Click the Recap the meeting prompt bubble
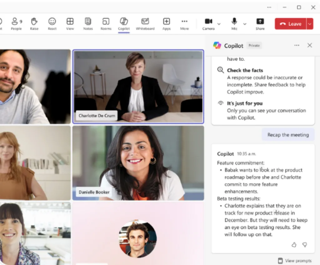The height and width of the screenshot is (265, 320). point(288,135)
